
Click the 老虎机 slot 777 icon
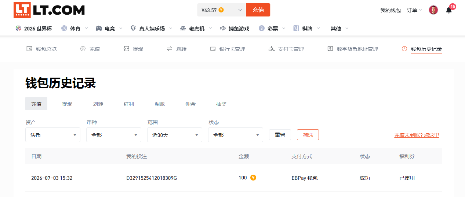(x=183, y=28)
